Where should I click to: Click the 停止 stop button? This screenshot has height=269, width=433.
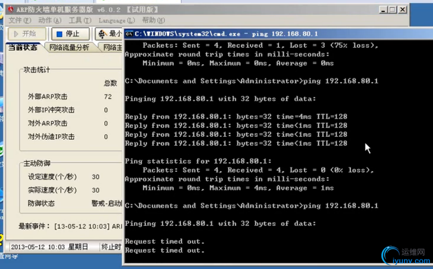71,34
